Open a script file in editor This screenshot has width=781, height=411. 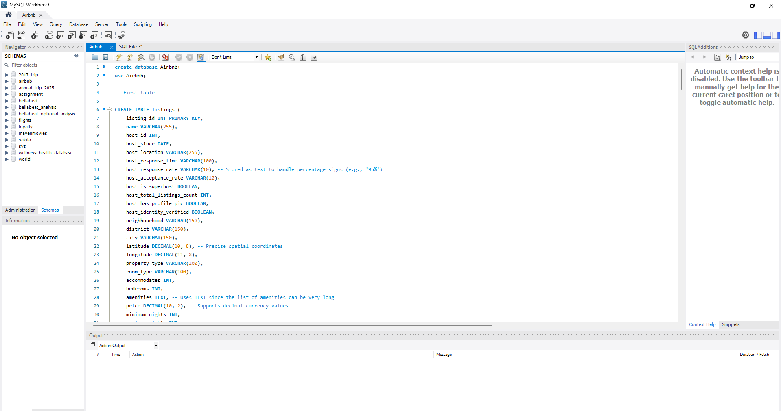(x=95, y=57)
